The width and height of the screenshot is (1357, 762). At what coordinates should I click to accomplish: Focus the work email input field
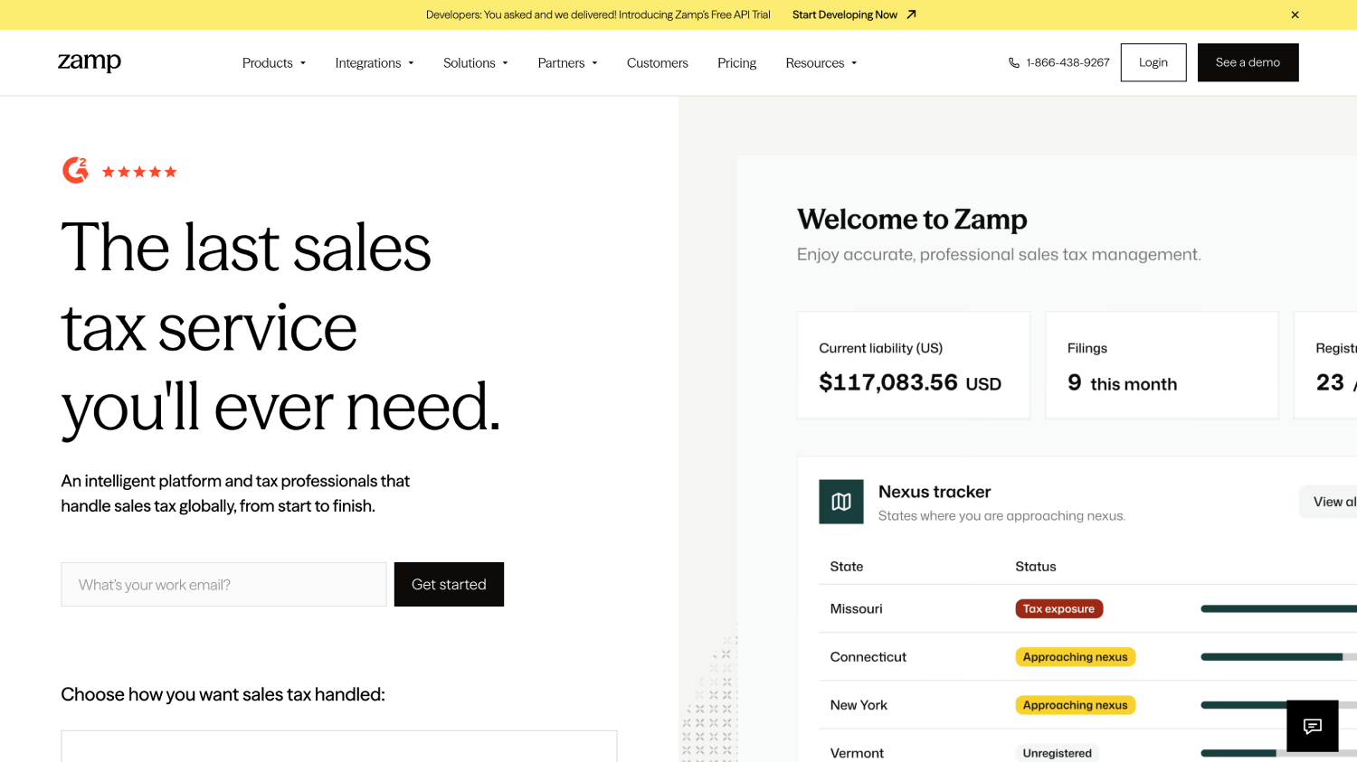point(223,585)
